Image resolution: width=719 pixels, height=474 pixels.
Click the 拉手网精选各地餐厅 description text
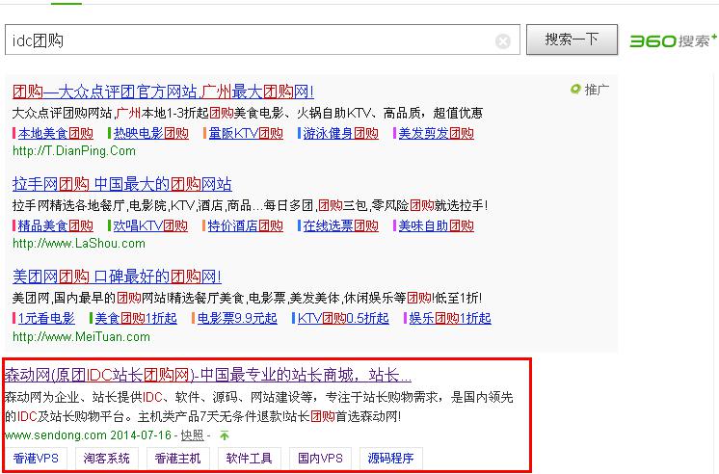[x=250, y=205]
